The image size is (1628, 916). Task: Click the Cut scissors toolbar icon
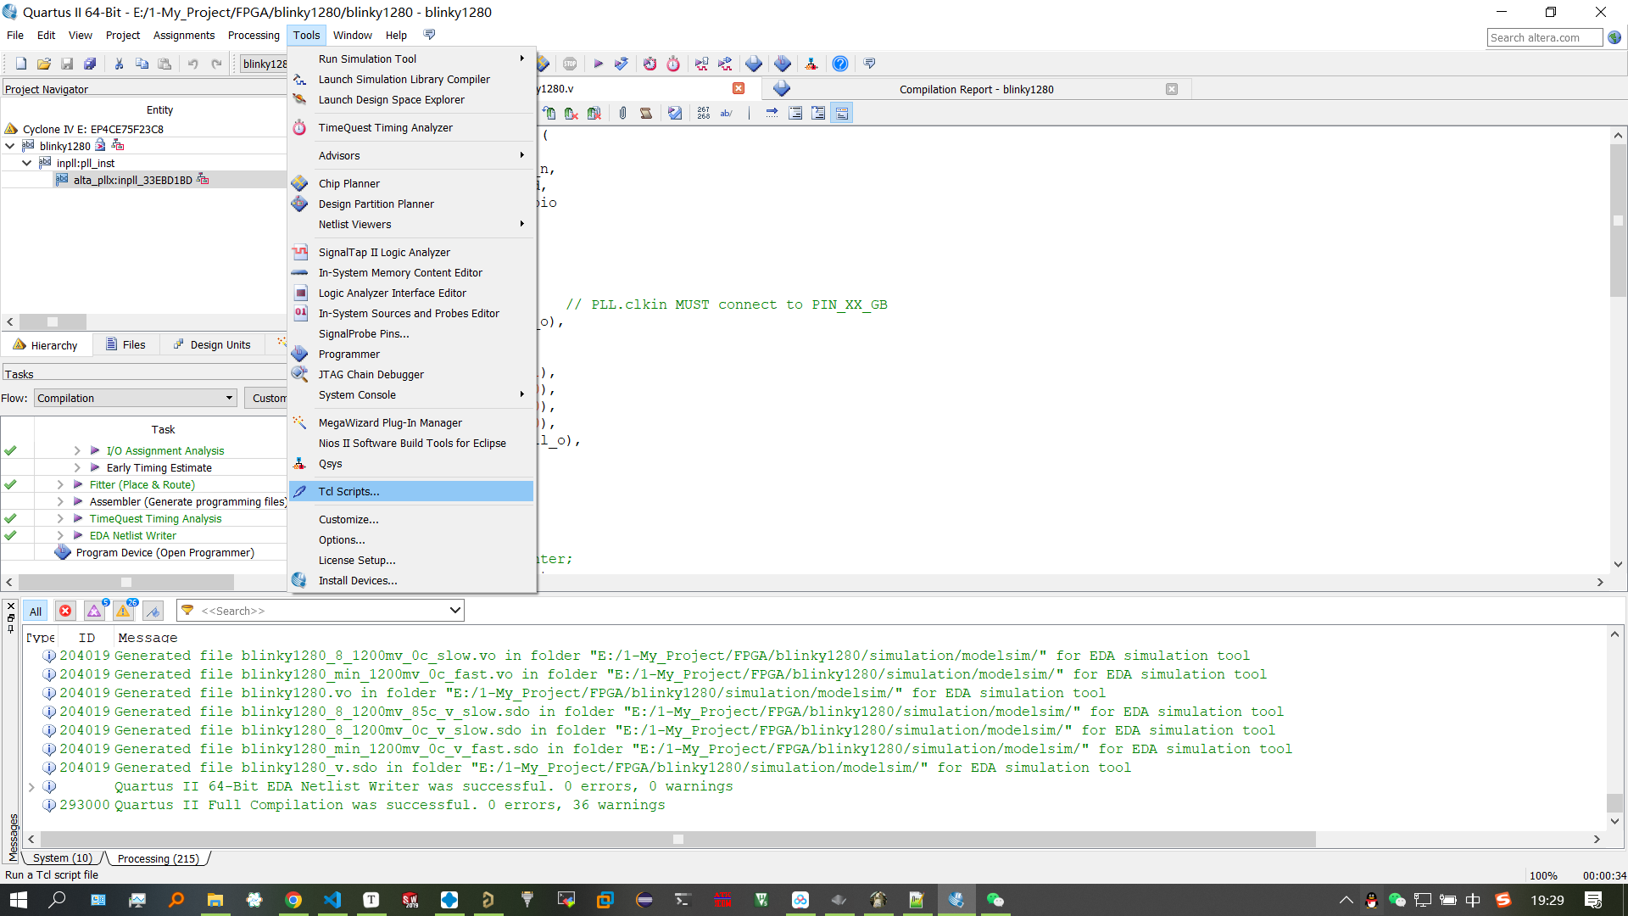point(119,64)
